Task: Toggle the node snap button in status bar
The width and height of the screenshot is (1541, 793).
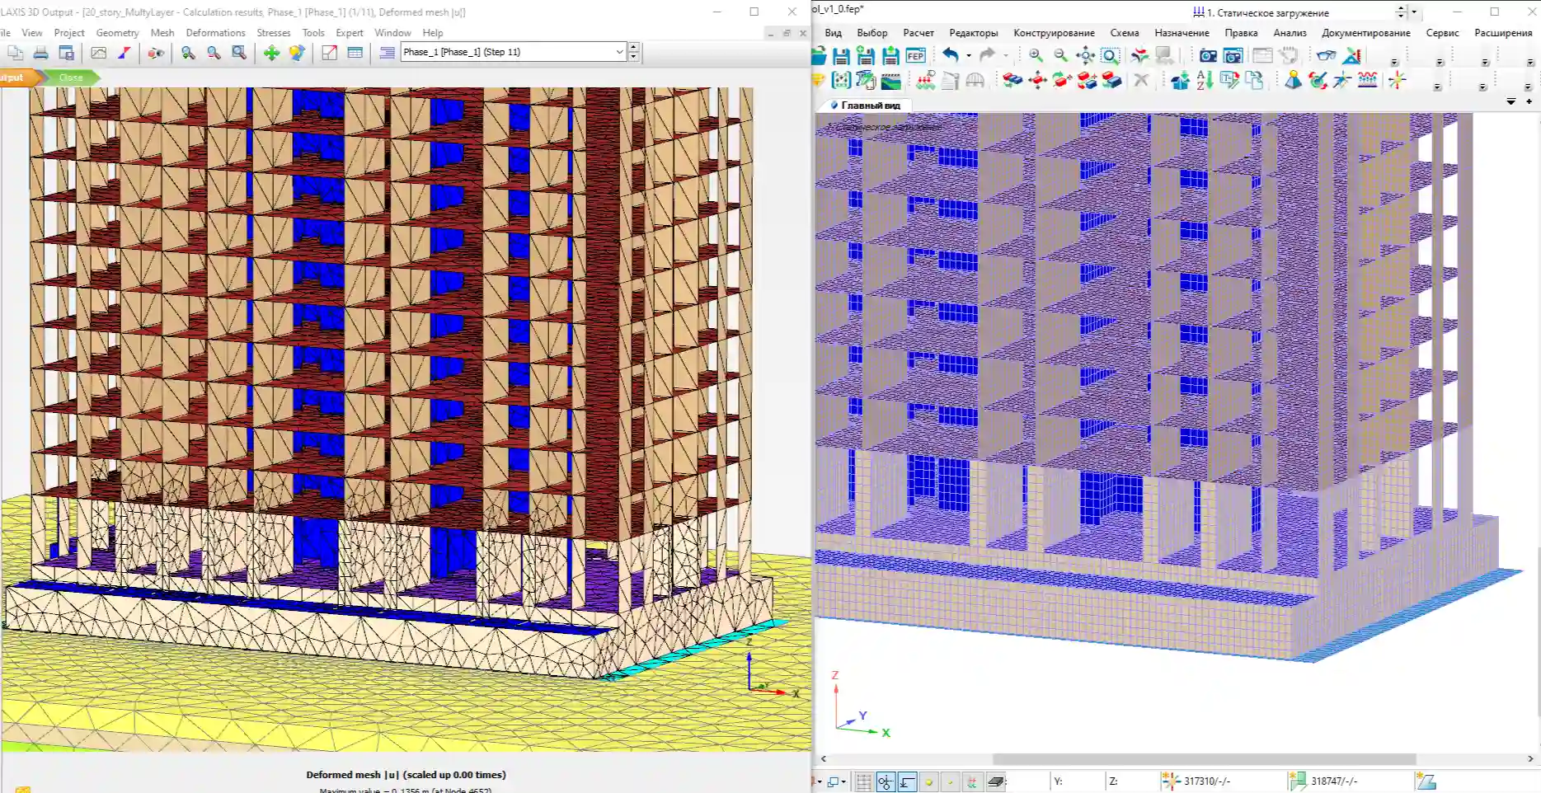Action: [x=884, y=781]
